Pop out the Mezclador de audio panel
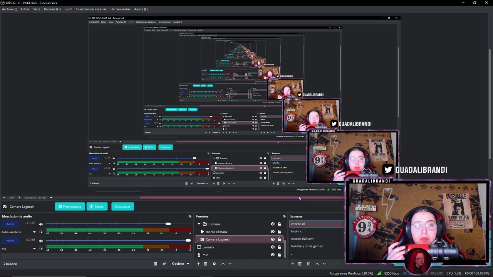 190,217
